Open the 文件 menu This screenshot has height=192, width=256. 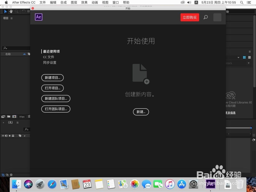(x=42, y=3)
